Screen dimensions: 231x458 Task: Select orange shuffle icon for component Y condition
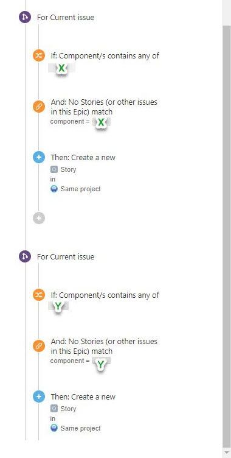(39, 295)
